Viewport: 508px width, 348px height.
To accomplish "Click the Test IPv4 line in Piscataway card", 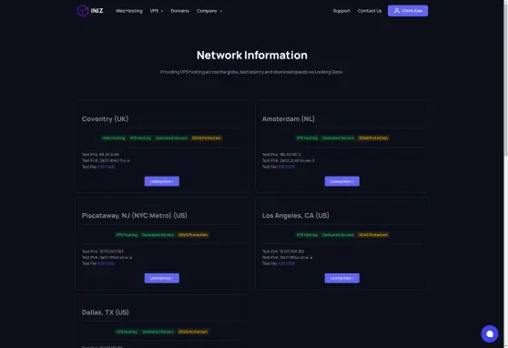I will (x=102, y=251).
